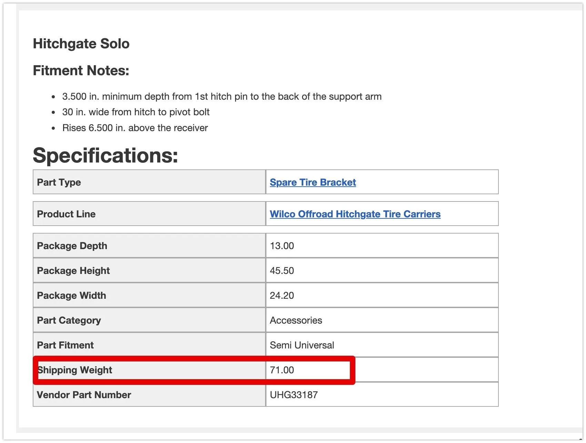Click the Semi Universal value
This screenshot has width=586, height=443.
302,345
